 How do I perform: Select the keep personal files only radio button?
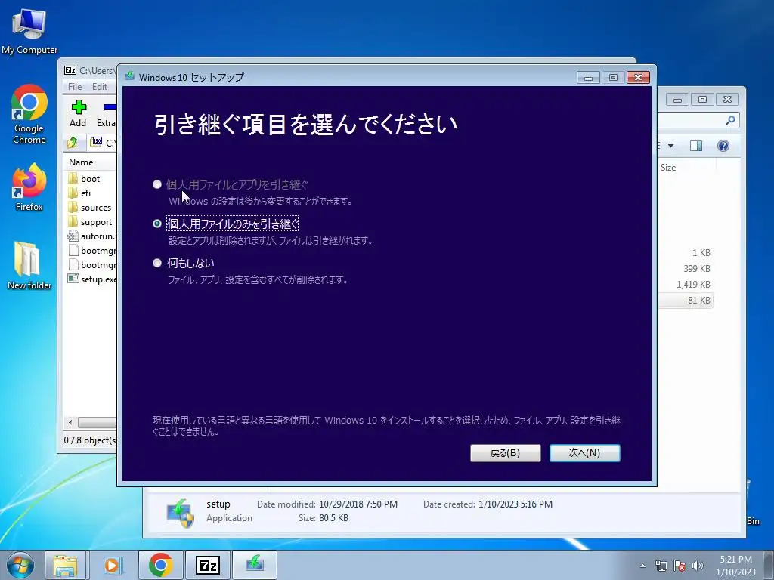157,224
